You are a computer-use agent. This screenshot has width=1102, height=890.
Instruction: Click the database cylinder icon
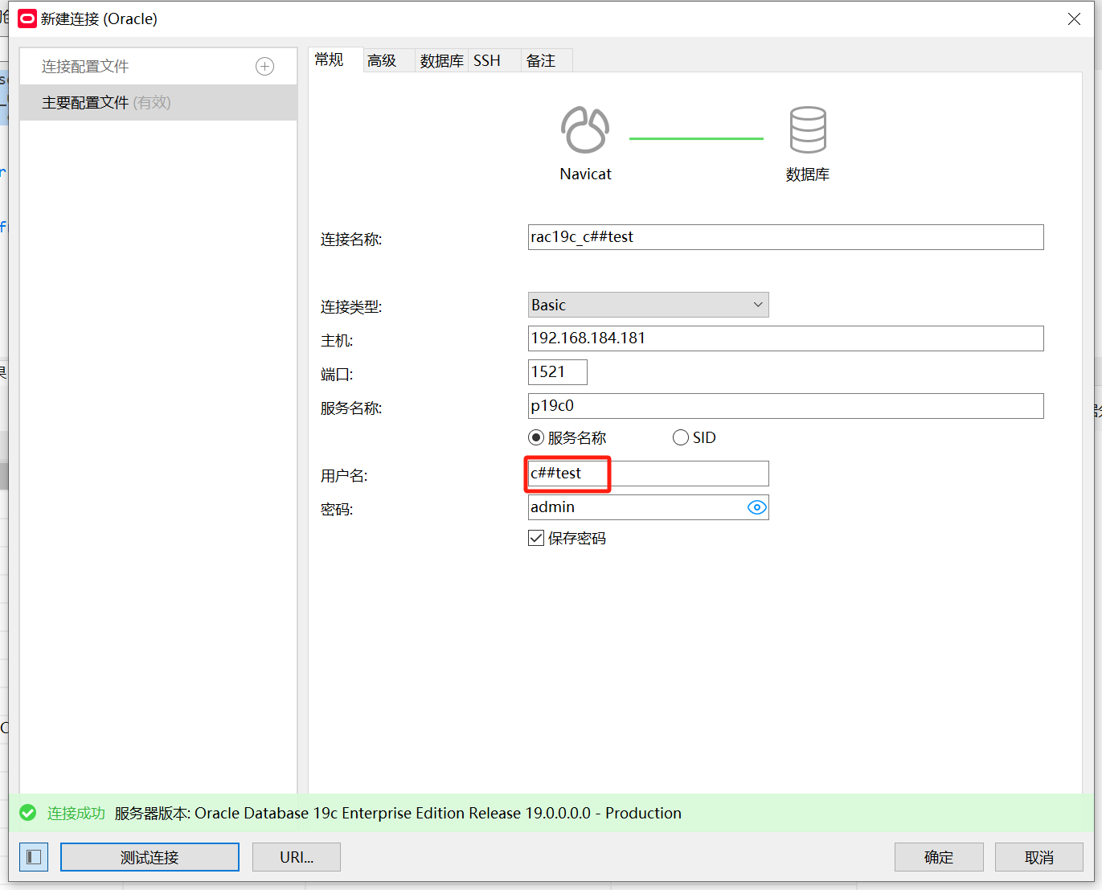coord(808,129)
